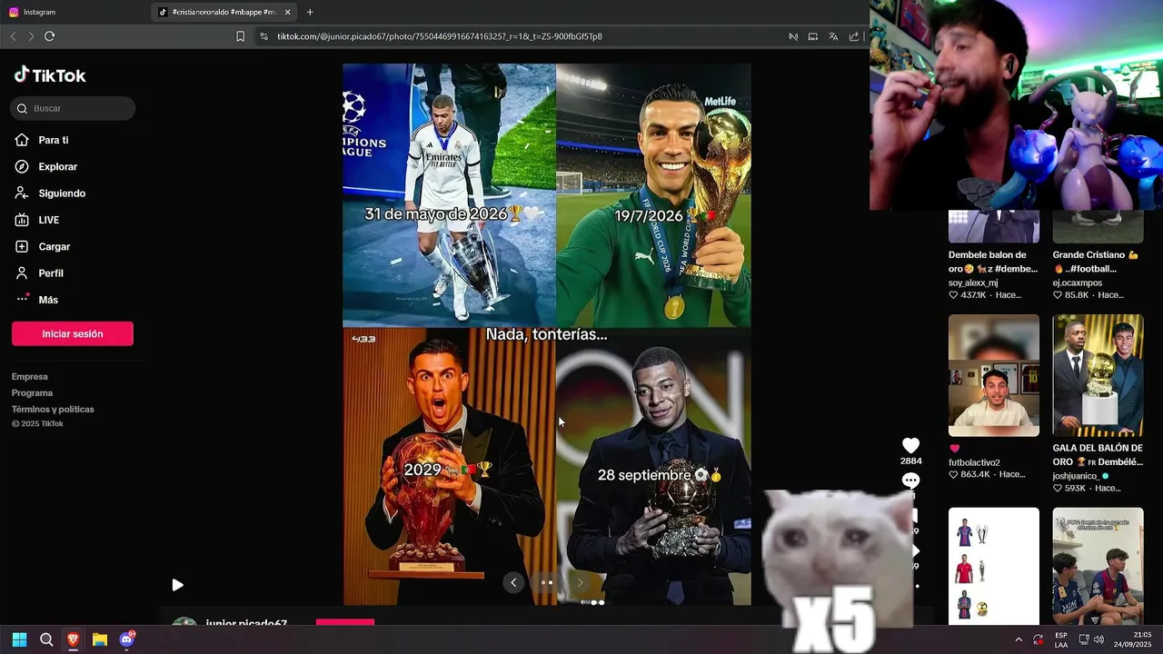Open the volume control in tray
Viewport: 1163px width, 654px height.
point(1099,639)
